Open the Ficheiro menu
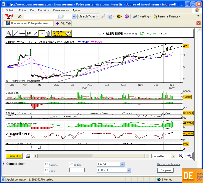203x183 pixels. click(x=10, y=10)
